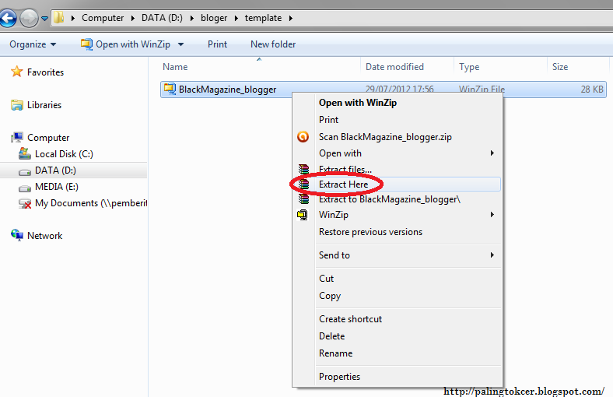Choose Print in the context menu
The width and height of the screenshot is (613, 397).
pos(328,120)
